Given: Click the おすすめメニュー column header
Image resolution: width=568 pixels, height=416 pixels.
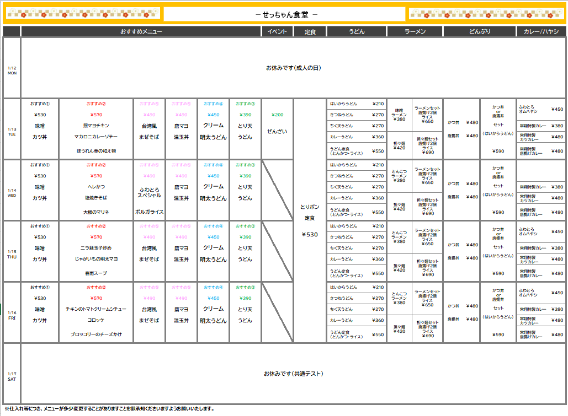Looking at the screenshot, I should (141, 32).
